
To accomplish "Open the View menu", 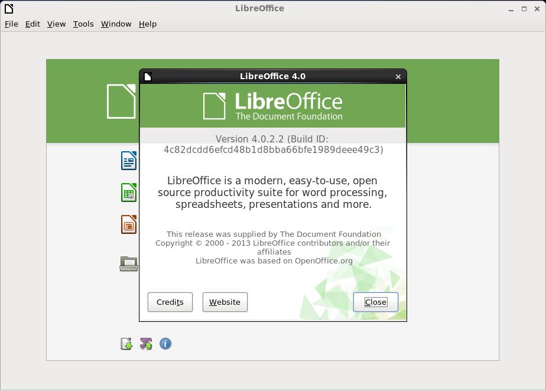I will pos(56,24).
